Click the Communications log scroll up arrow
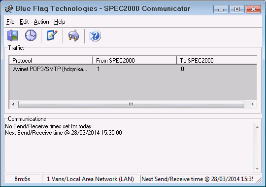This screenshot has height=187, width=266. point(257,127)
